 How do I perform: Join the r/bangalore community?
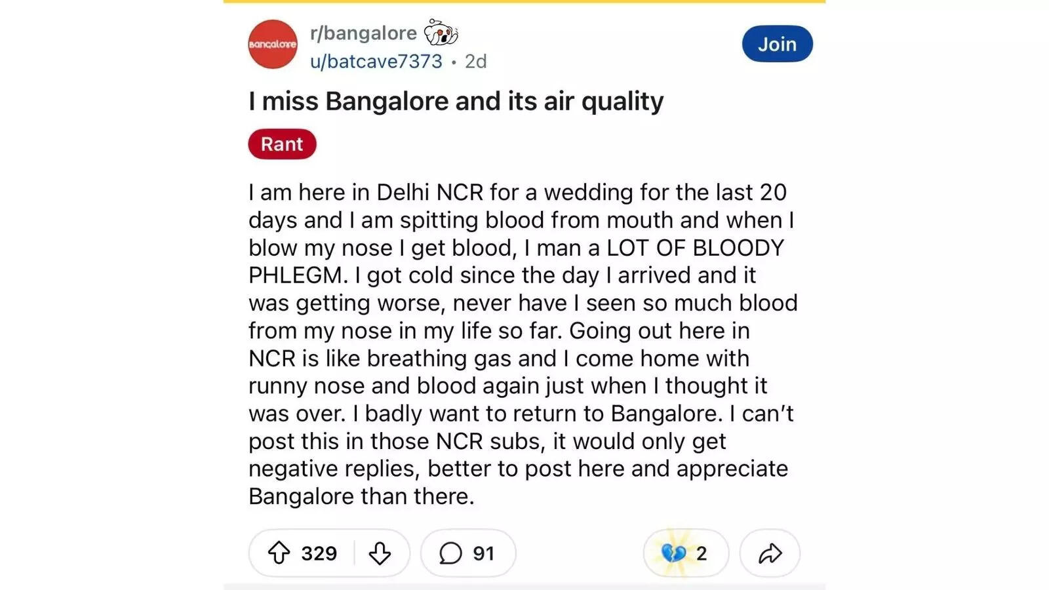(x=777, y=44)
